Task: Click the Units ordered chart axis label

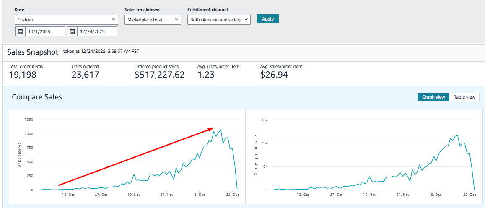Action: pyautogui.click(x=19, y=155)
